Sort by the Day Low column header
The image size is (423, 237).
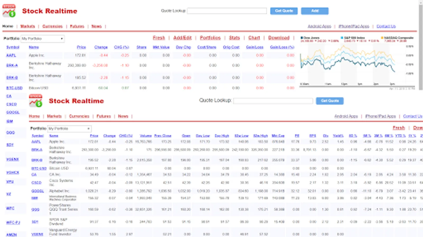pos(203,136)
